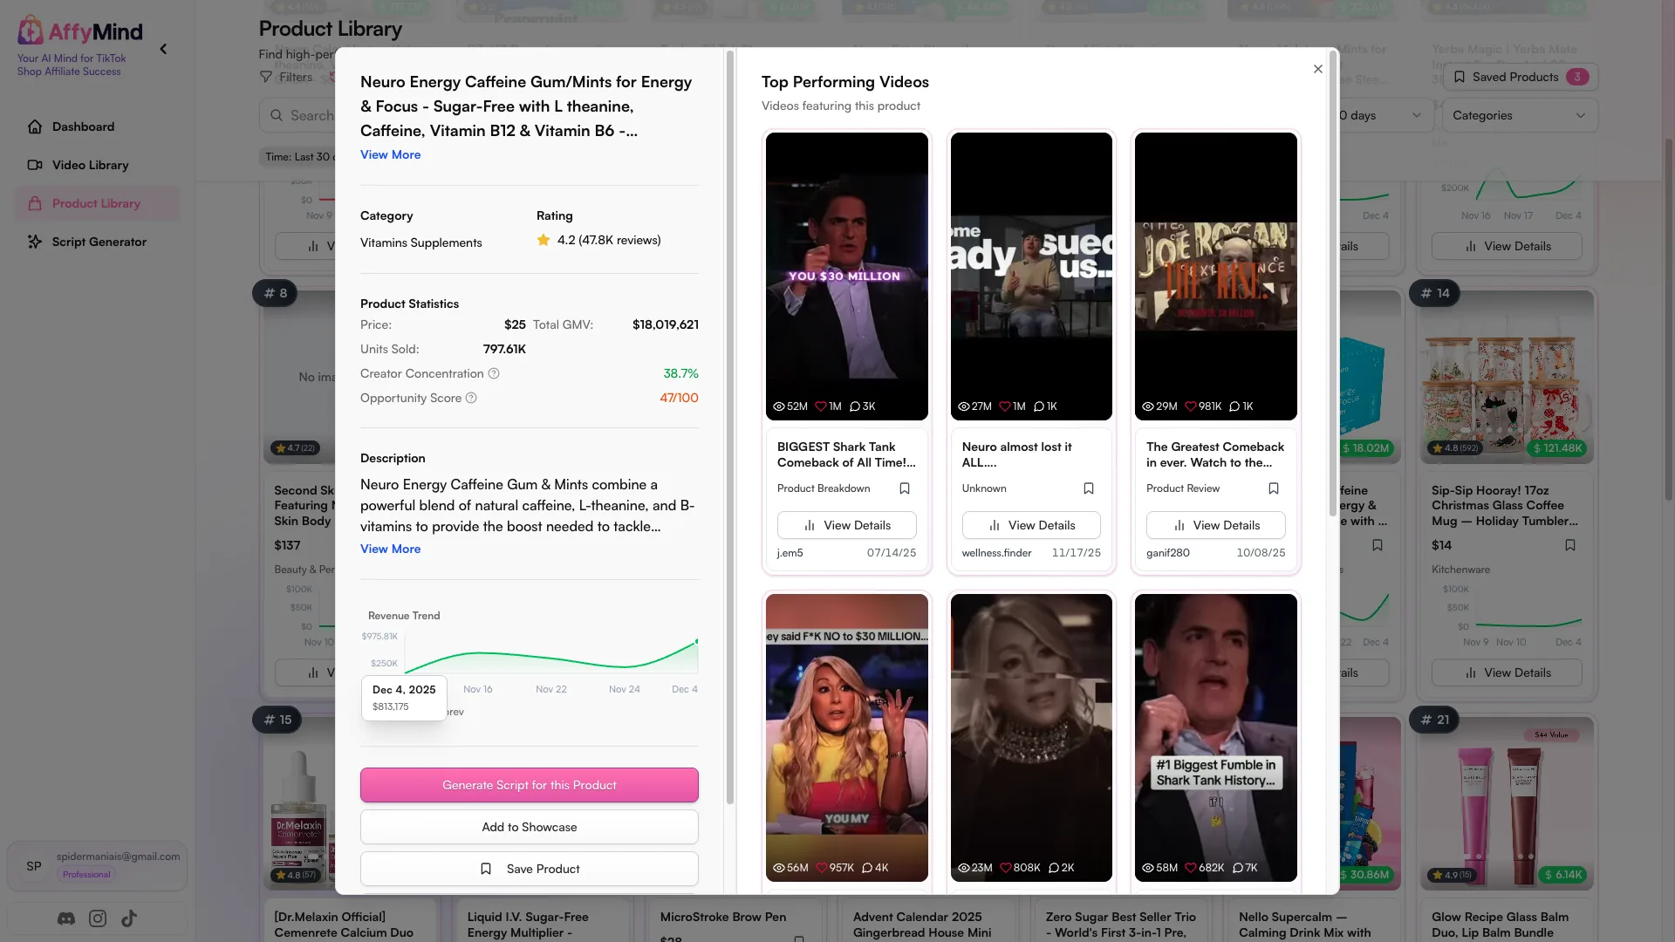
Task: Expand the Categories dropdown
Action: [x=1519, y=115]
